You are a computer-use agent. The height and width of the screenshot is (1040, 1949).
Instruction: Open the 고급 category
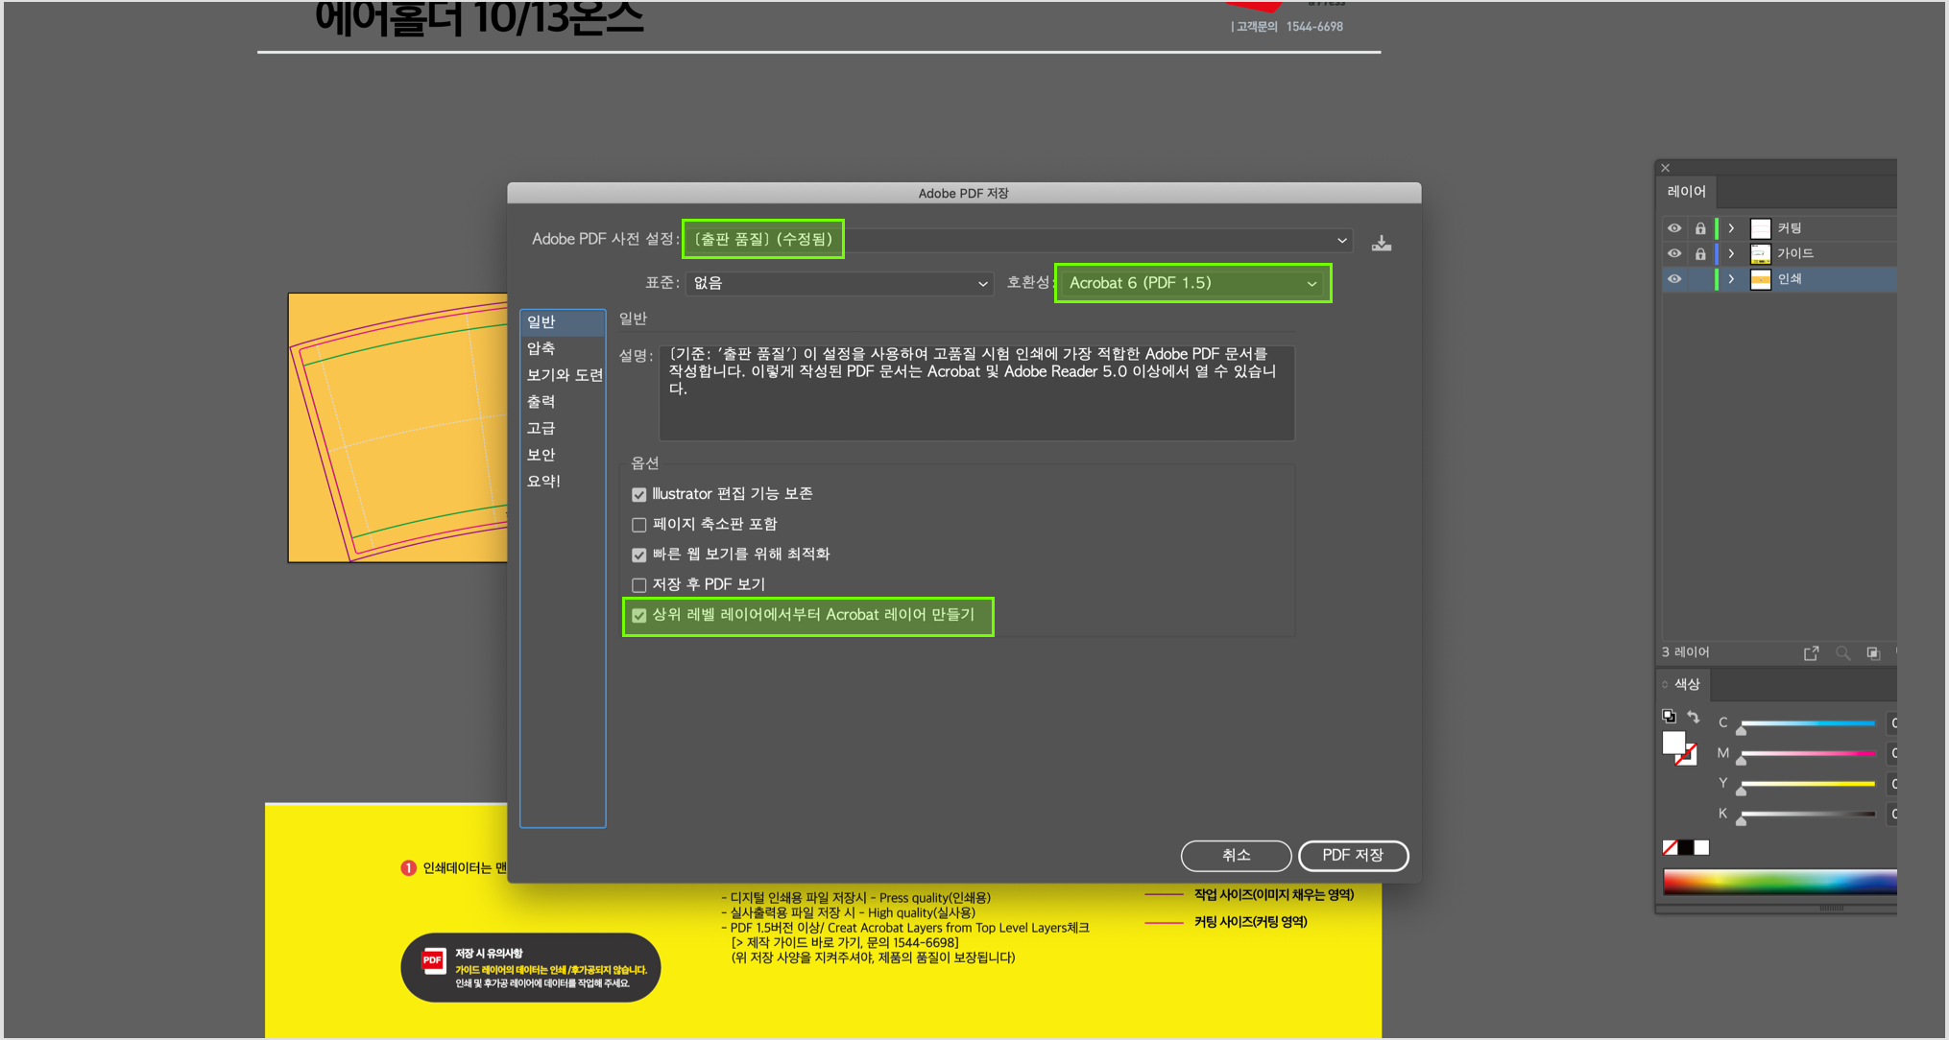click(x=563, y=428)
